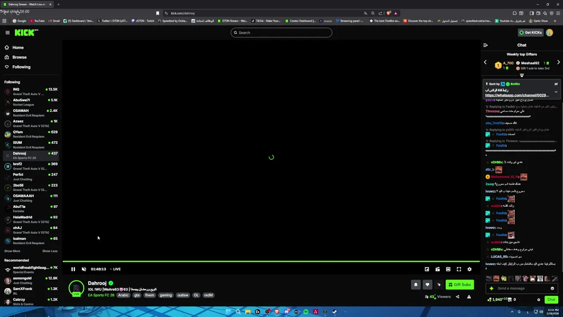Image resolution: width=563 pixels, height=317 pixels.
Task: Open the INQ channel
Action: tap(31, 92)
